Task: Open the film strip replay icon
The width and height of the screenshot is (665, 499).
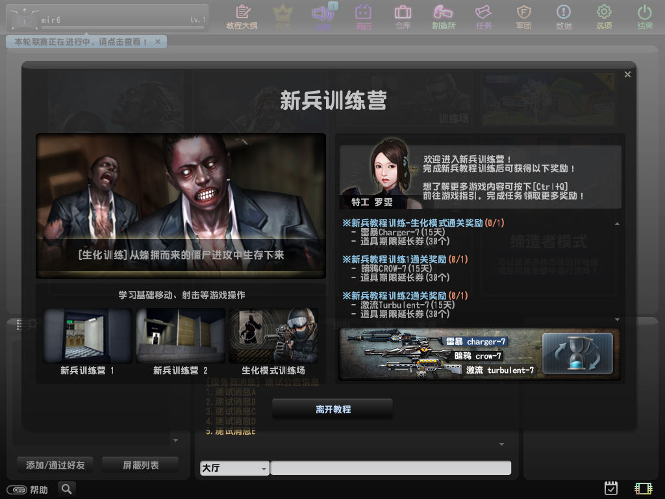Action: [644, 489]
